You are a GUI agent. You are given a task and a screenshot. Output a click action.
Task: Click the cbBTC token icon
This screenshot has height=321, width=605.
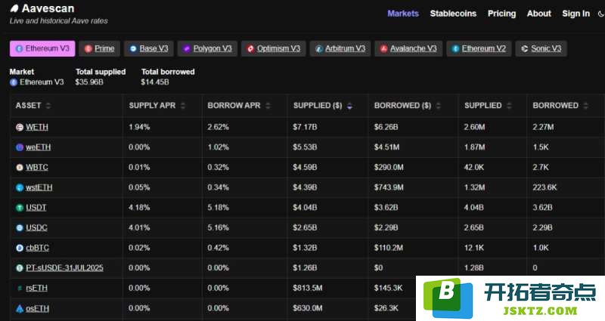coord(20,248)
